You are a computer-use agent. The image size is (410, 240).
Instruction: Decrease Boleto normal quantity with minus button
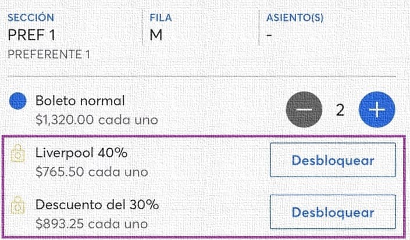point(304,109)
